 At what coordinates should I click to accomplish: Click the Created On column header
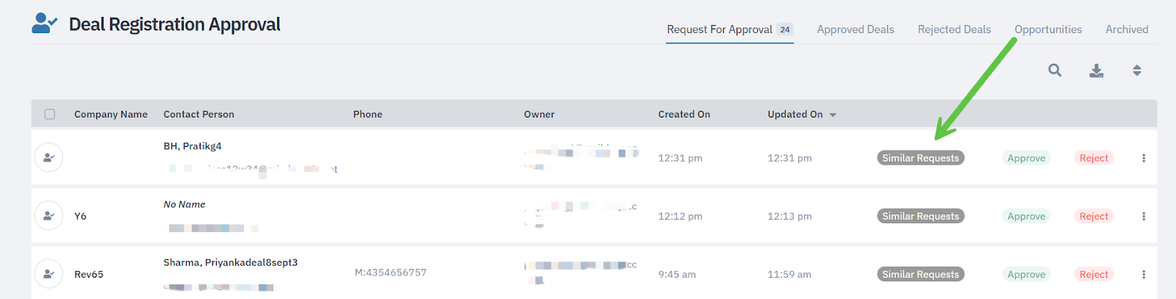(684, 114)
